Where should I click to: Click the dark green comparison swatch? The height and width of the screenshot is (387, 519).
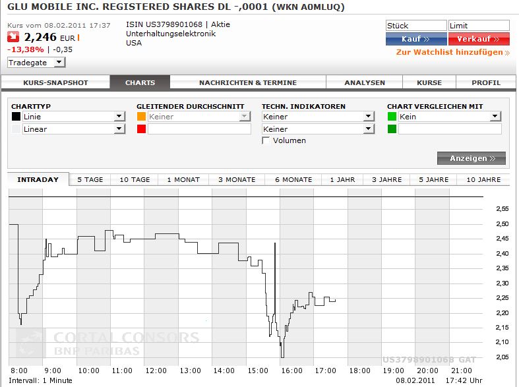392,129
